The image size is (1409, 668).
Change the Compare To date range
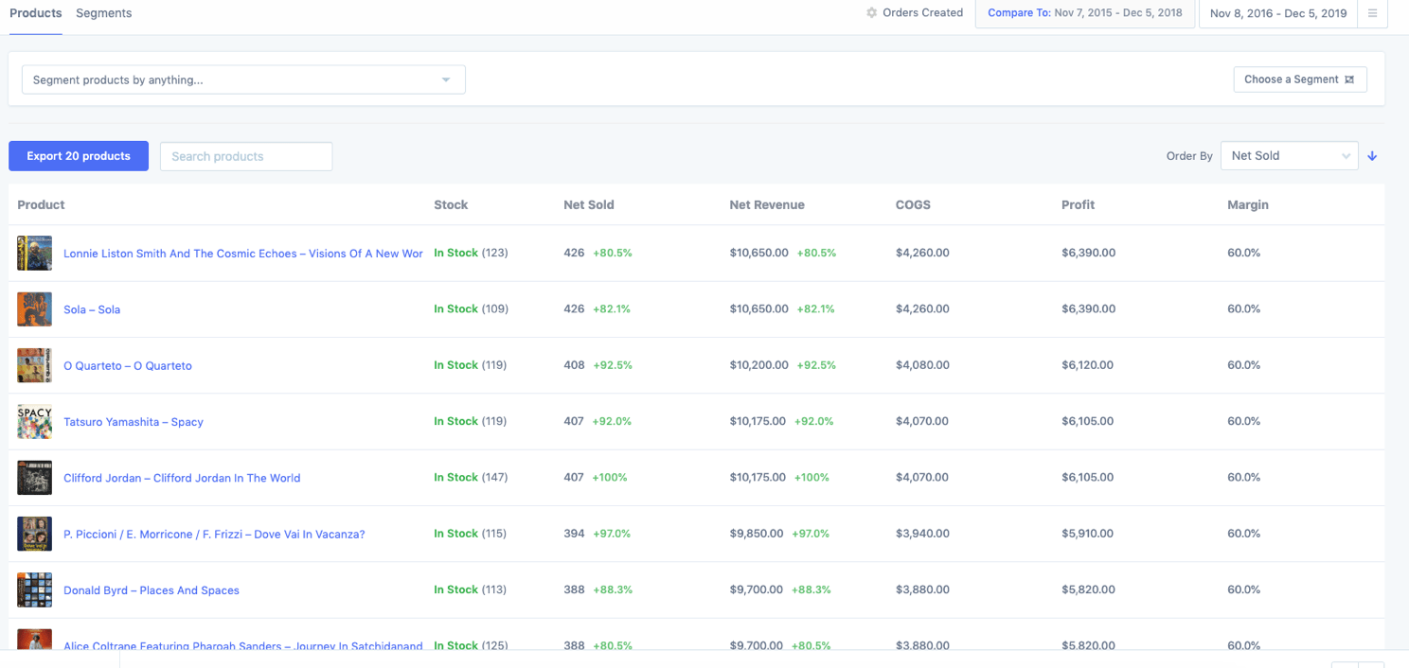[1084, 13]
